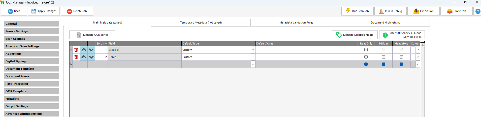The image size is (481, 117).
Task: Open the Document Highlighting tab
Action: point(386,22)
